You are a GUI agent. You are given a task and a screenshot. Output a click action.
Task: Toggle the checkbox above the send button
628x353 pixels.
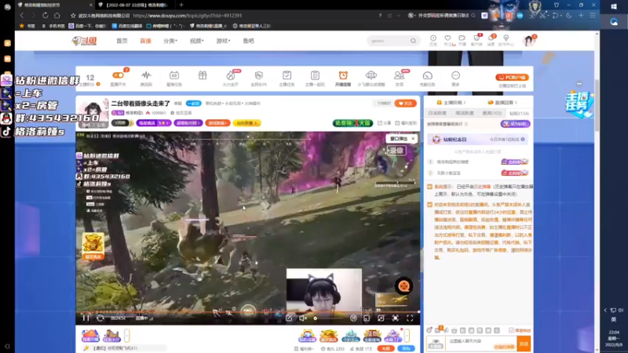[511, 330]
